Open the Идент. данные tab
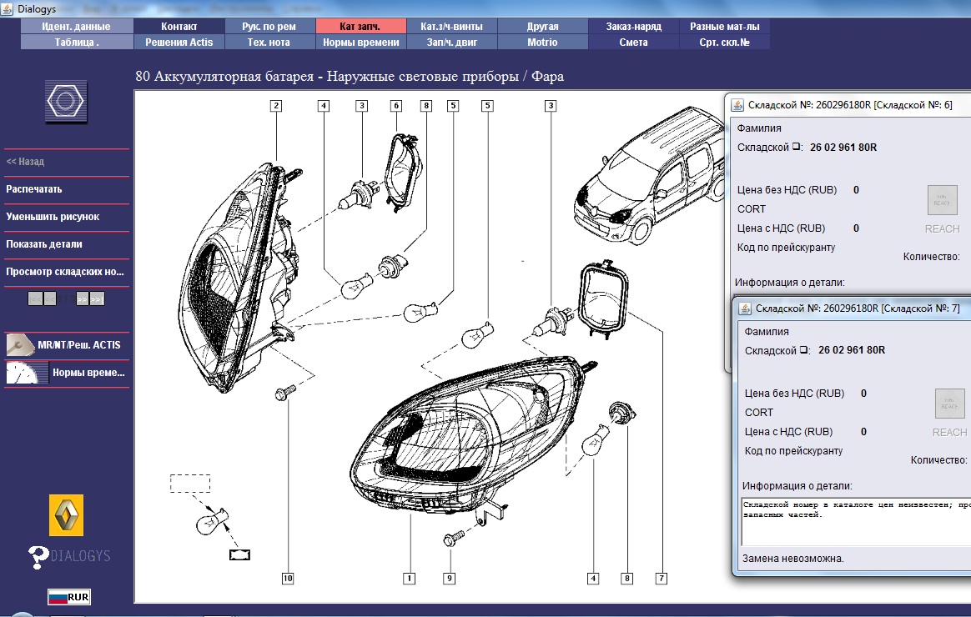The image size is (971, 617). (x=76, y=26)
